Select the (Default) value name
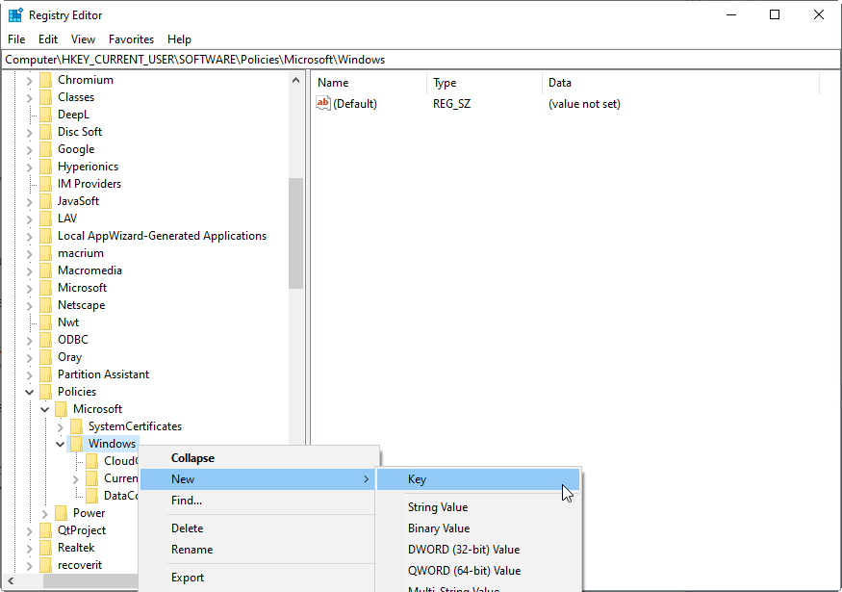 point(355,104)
